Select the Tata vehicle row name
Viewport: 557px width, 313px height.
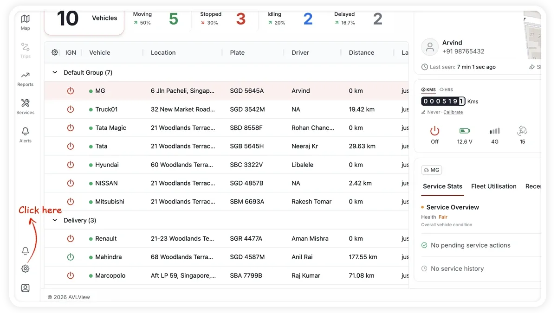coord(101,146)
